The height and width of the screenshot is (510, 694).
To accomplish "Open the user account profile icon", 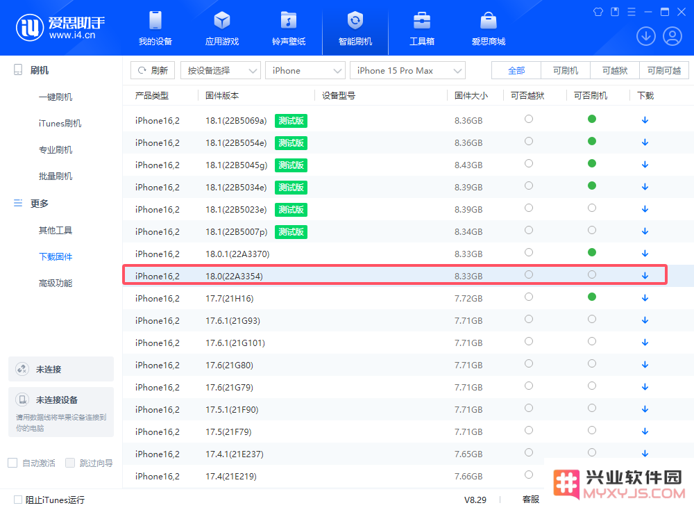I will (x=672, y=36).
